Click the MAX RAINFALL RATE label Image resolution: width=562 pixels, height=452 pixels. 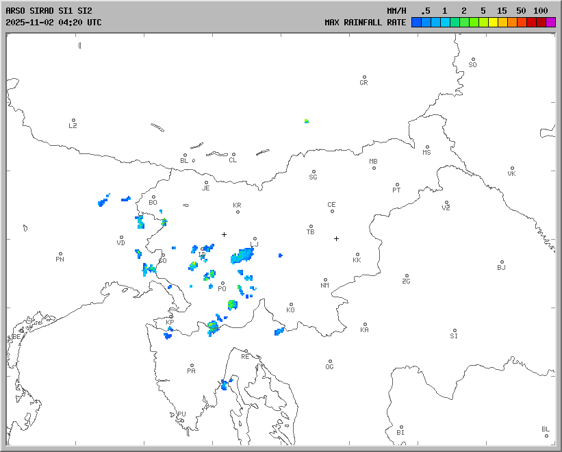pos(365,23)
